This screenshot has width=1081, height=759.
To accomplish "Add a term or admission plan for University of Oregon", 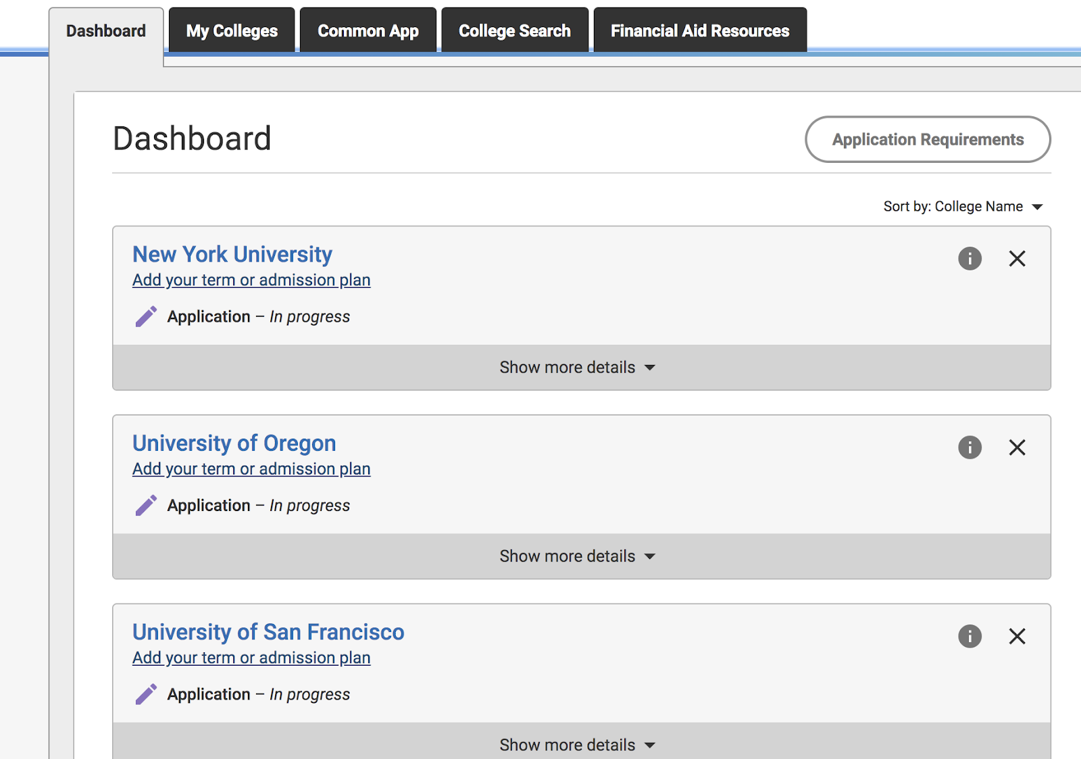I will pos(251,468).
